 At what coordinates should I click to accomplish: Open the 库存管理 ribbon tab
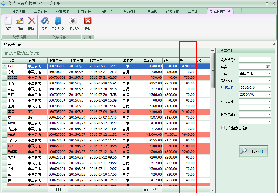pos(85,11)
